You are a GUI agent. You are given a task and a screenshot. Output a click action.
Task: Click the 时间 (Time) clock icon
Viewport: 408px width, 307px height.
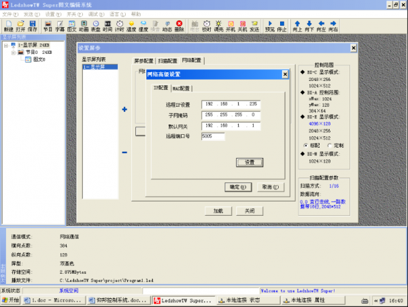click(x=107, y=26)
